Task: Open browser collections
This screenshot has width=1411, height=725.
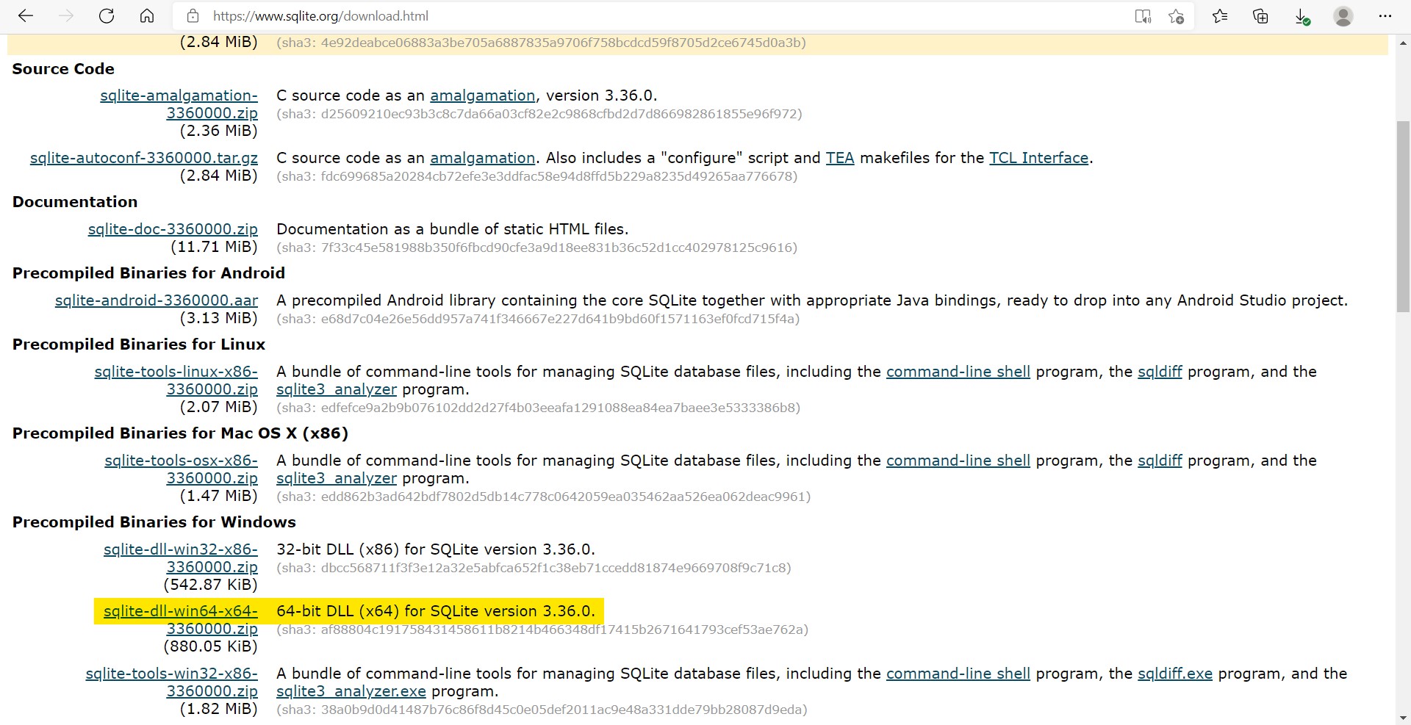Action: click(x=1261, y=16)
